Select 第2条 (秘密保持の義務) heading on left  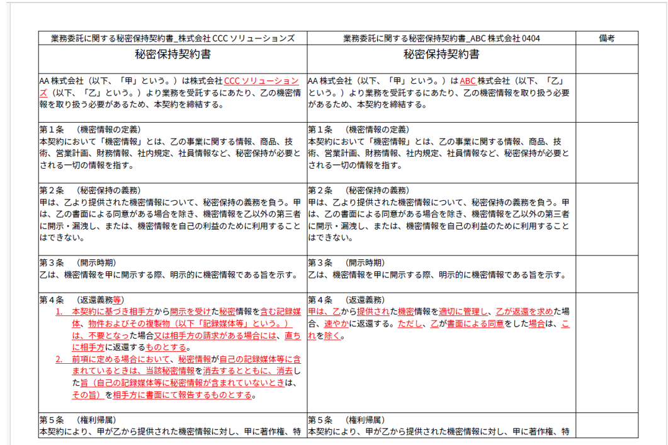[89, 191]
